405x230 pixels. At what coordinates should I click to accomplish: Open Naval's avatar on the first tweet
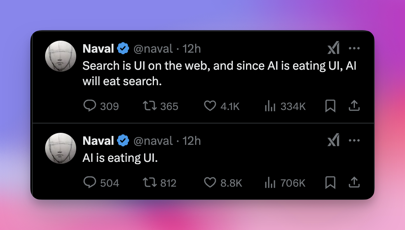pyautogui.click(x=61, y=56)
